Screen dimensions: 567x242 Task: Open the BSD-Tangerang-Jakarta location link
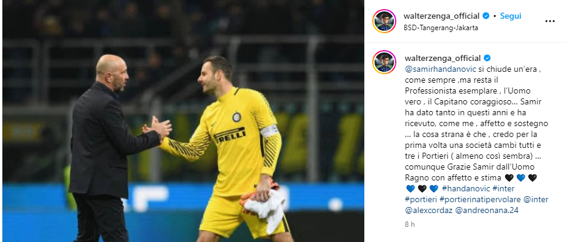click(x=441, y=28)
